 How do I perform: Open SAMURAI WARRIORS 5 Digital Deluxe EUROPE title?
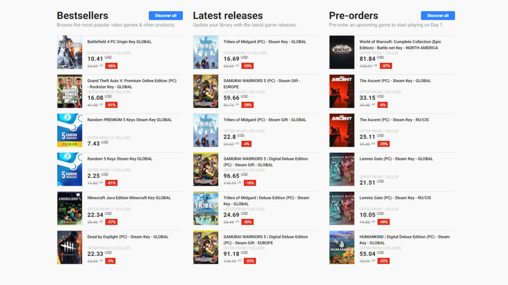266,240
